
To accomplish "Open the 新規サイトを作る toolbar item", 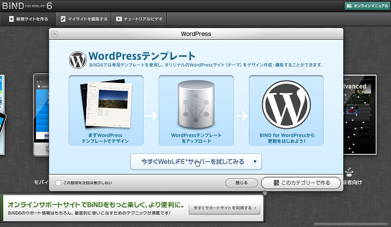I will 28,19.
